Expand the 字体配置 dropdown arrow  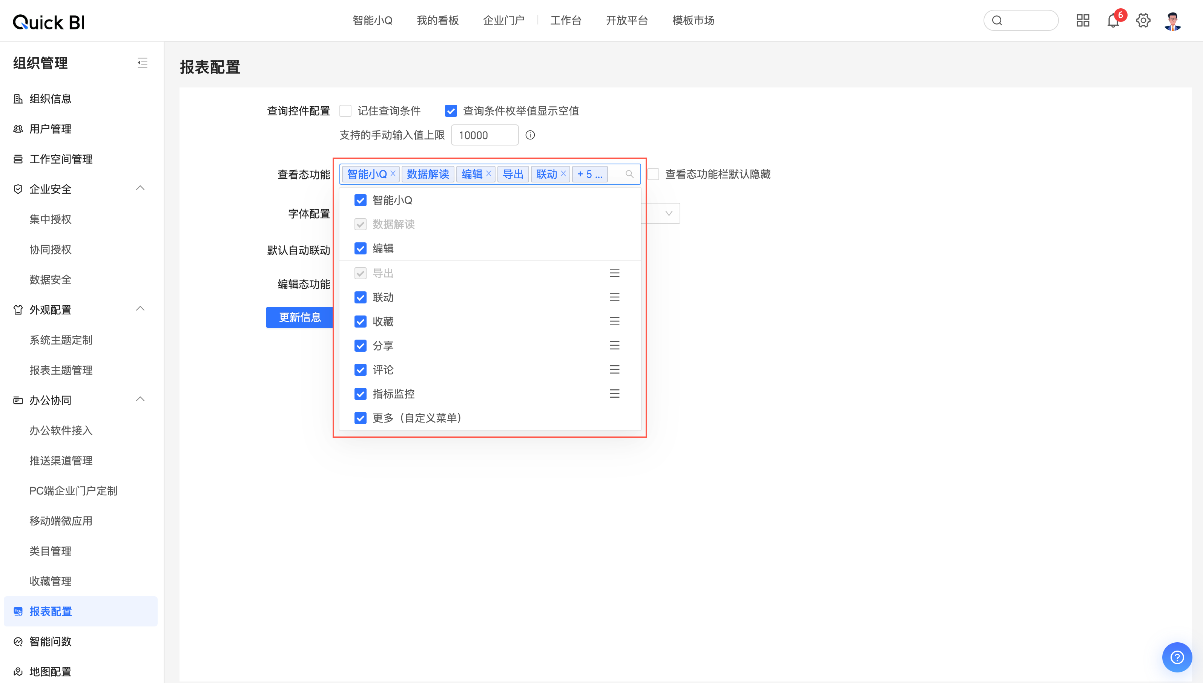(669, 213)
